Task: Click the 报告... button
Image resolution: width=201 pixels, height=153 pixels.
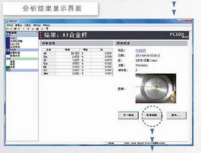Action: tap(176, 115)
